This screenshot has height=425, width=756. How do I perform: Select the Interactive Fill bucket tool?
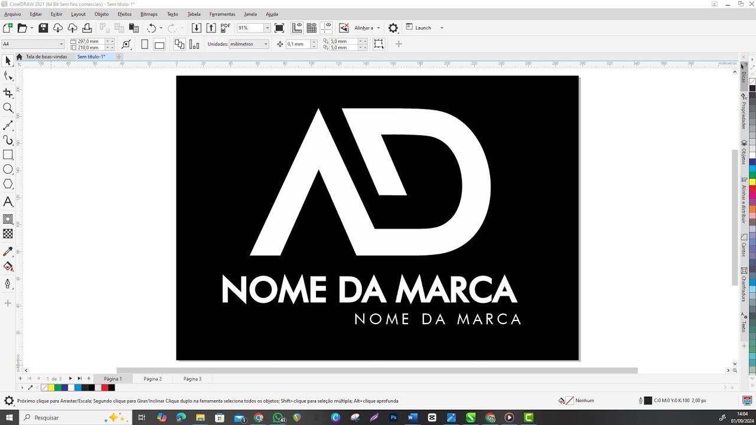8,267
